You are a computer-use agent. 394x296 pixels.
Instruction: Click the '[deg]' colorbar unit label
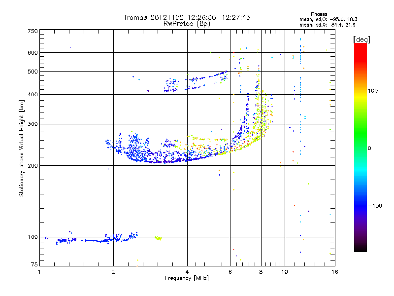tap(361, 39)
